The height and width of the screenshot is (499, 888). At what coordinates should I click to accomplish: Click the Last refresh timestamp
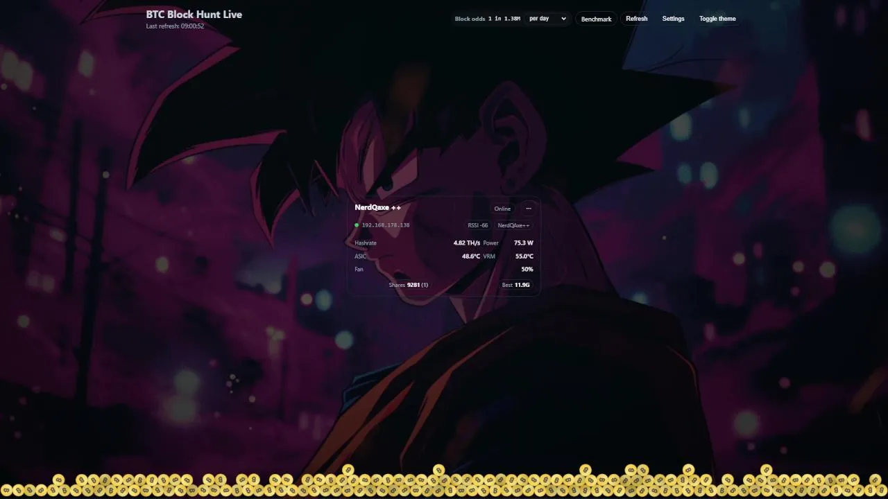point(175,26)
